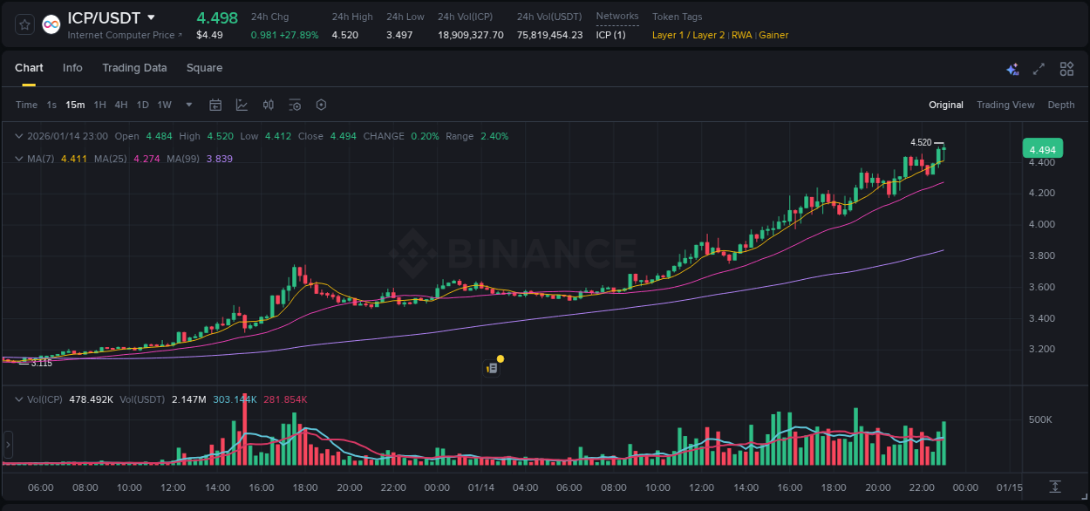Toggle the favorite star for ICP/USDT
This screenshot has height=511, width=1090.
pos(24,24)
